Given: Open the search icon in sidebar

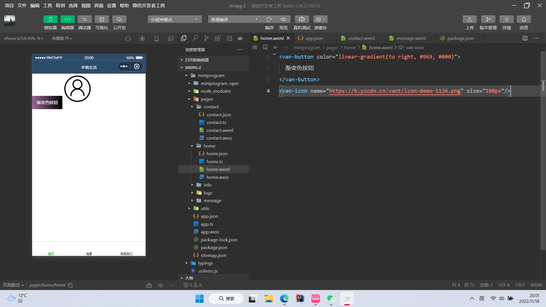Looking at the screenshot, I should (195, 38).
